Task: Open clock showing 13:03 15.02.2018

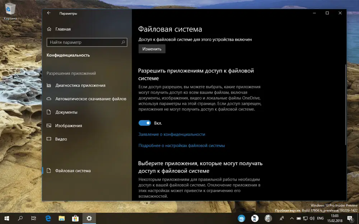Action: pos(335,218)
